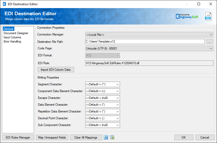
Task: Click the Writing Properties group label
Action: tap(48, 78)
